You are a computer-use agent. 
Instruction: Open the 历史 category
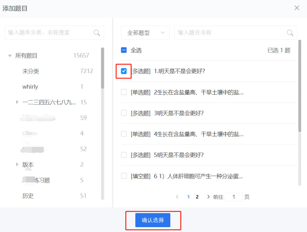click(28, 196)
